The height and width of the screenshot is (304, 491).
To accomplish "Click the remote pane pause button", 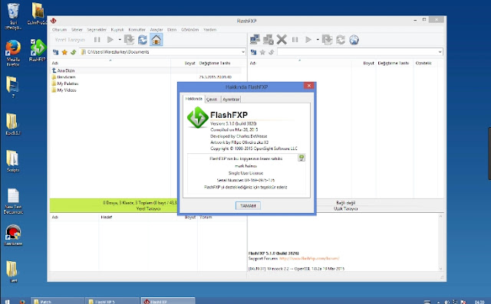I will tap(295, 40).
